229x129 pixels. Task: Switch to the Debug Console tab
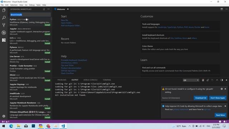(91, 80)
